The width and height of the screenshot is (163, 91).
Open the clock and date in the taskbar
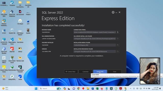click(x=155, y=88)
